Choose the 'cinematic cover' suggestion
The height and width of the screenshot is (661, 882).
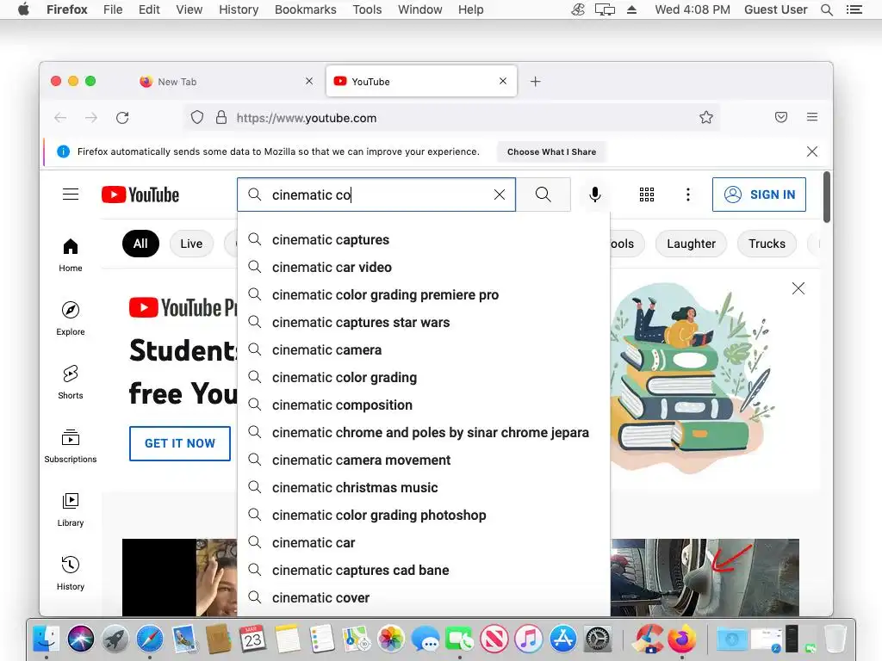pyautogui.click(x=424, y=597)
